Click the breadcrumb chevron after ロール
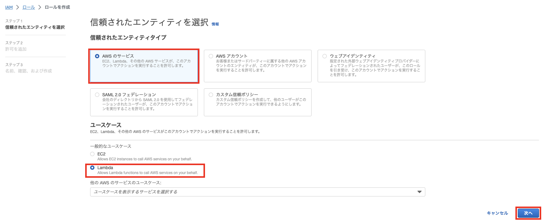 tap(40, 7)
